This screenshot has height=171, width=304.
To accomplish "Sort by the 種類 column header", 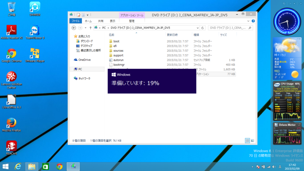I will click(x=196, y=35).
